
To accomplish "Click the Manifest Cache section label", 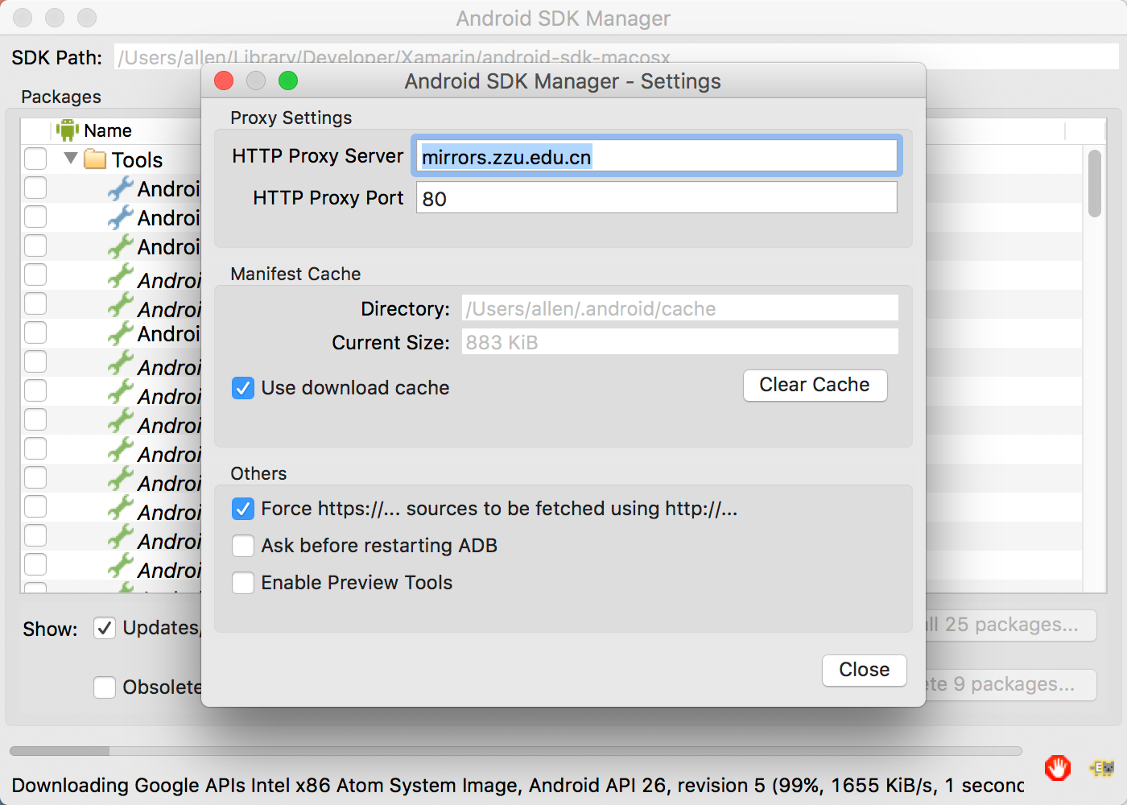I will coord(295,274).
